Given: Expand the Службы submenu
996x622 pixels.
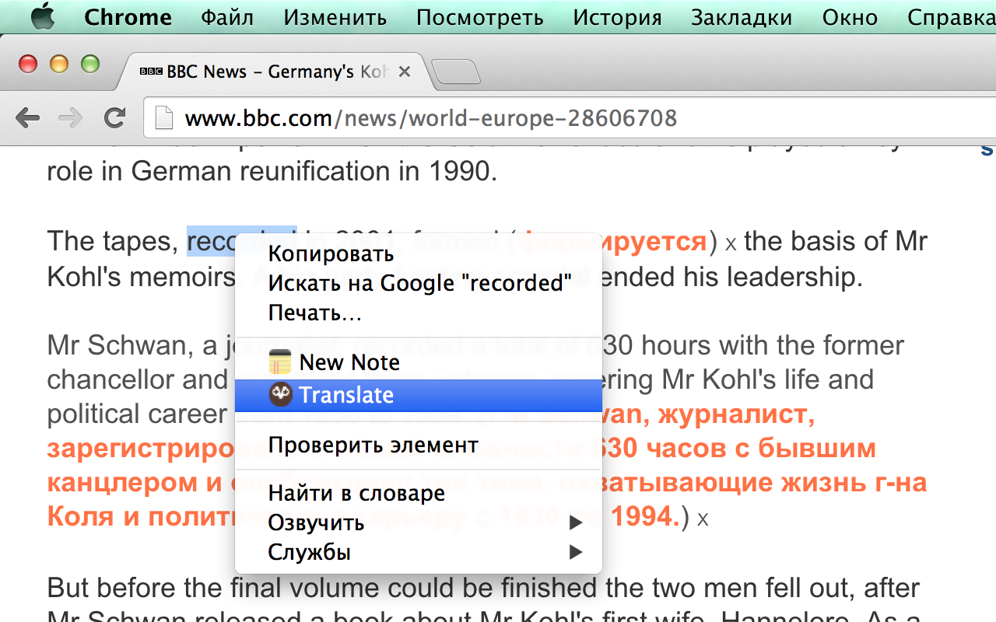Looking at the screenshot, I should tap(419, 553).
